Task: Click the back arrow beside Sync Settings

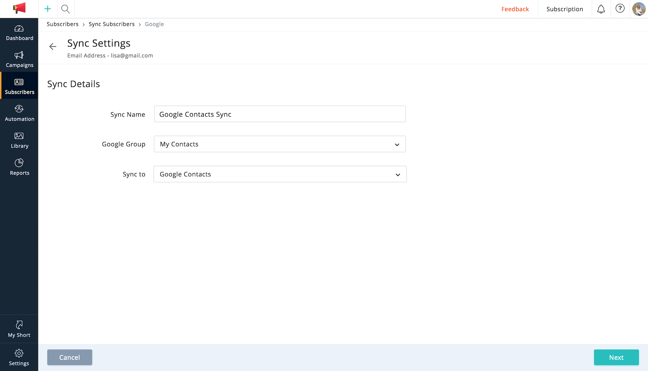Action: pos(53,47)
